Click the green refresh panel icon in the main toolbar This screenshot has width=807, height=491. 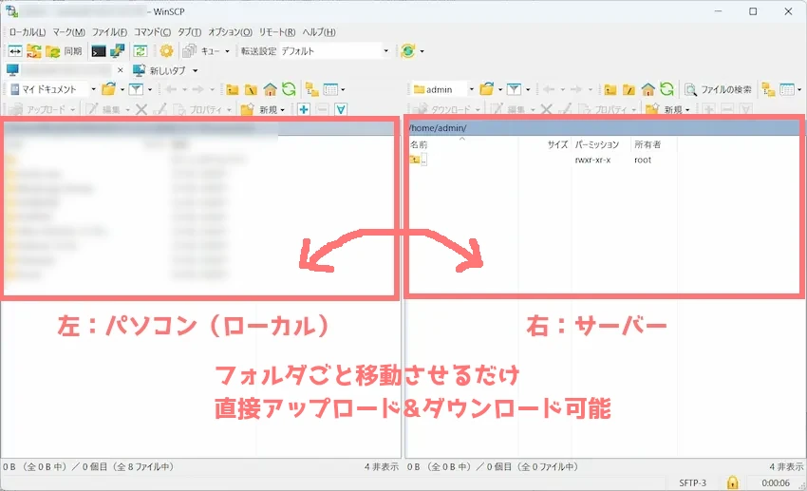(140, 51)
